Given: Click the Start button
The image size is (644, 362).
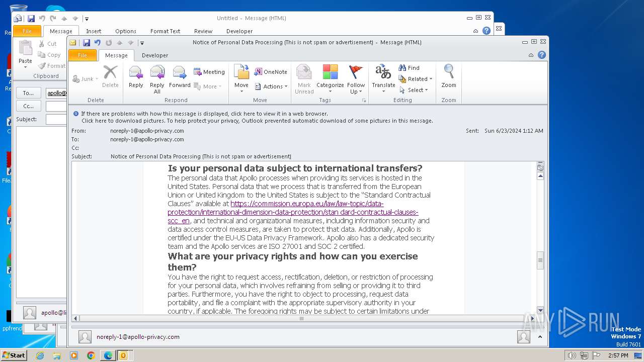Looking at the screenshot, I should [x=14, y=355].
